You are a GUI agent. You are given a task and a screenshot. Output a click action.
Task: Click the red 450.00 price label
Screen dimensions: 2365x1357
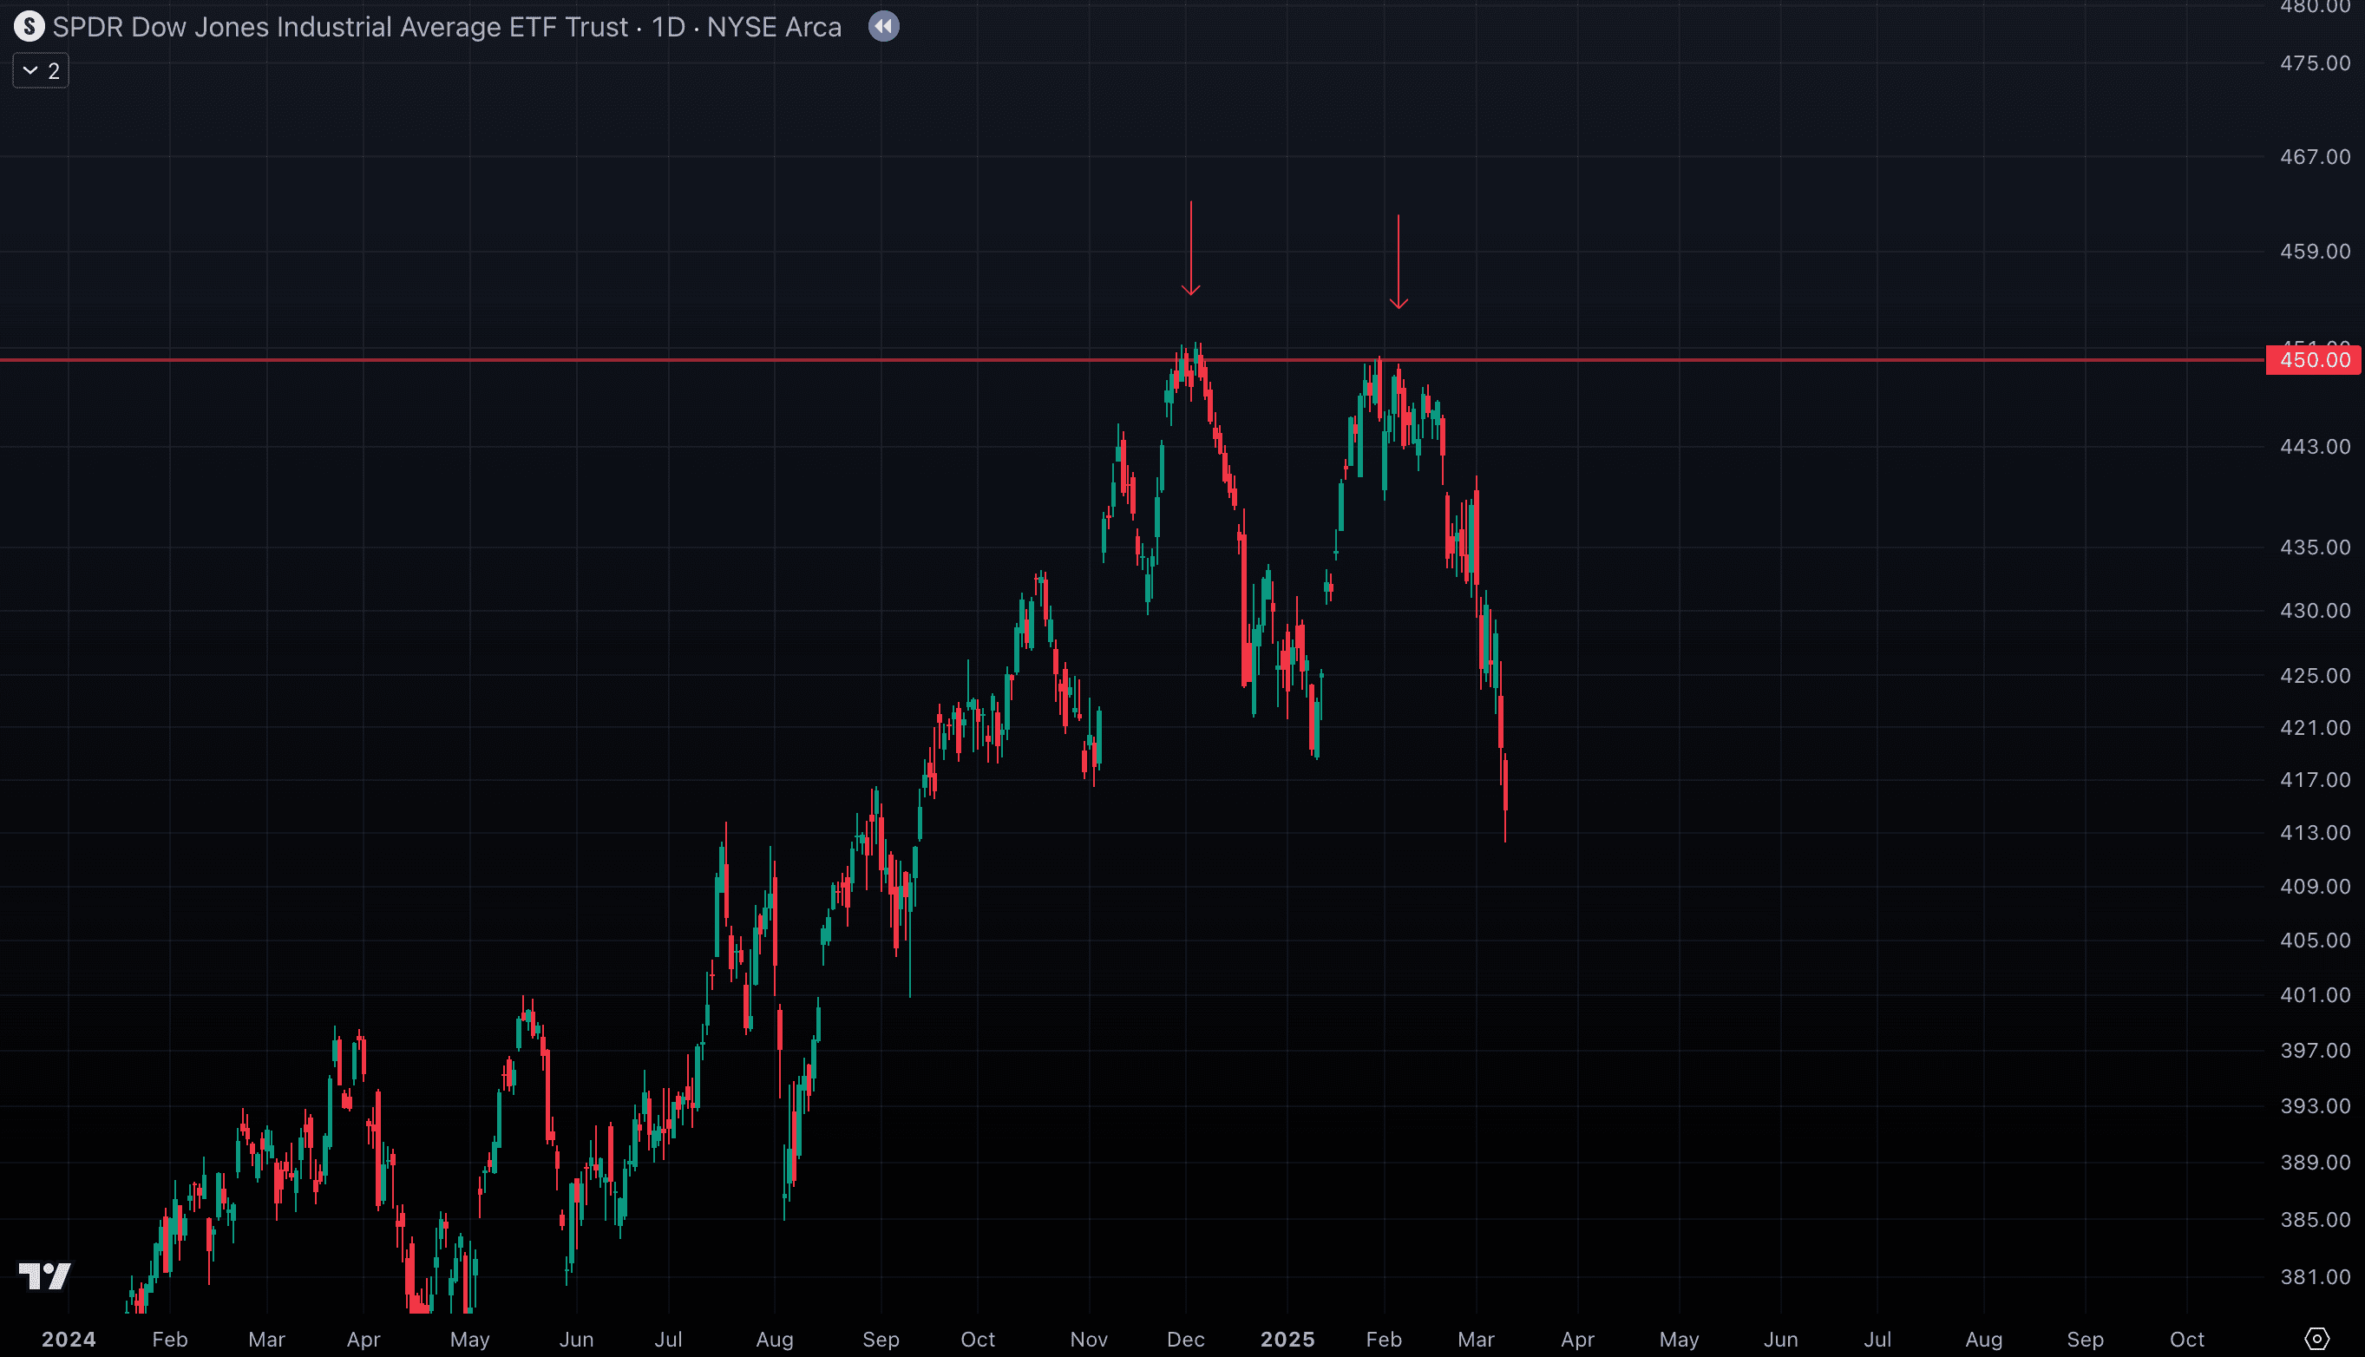point(2313,360)
